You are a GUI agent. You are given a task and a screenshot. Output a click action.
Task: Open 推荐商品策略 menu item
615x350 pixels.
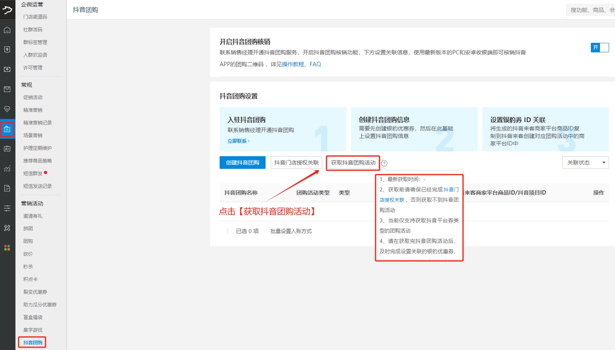pos(38,161)
